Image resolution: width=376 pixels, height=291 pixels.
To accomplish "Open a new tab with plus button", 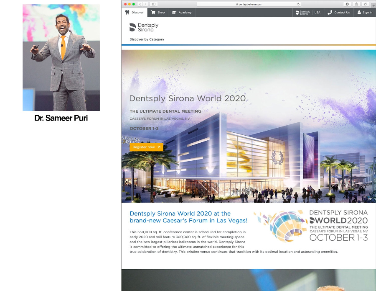I will pos(373,5).
